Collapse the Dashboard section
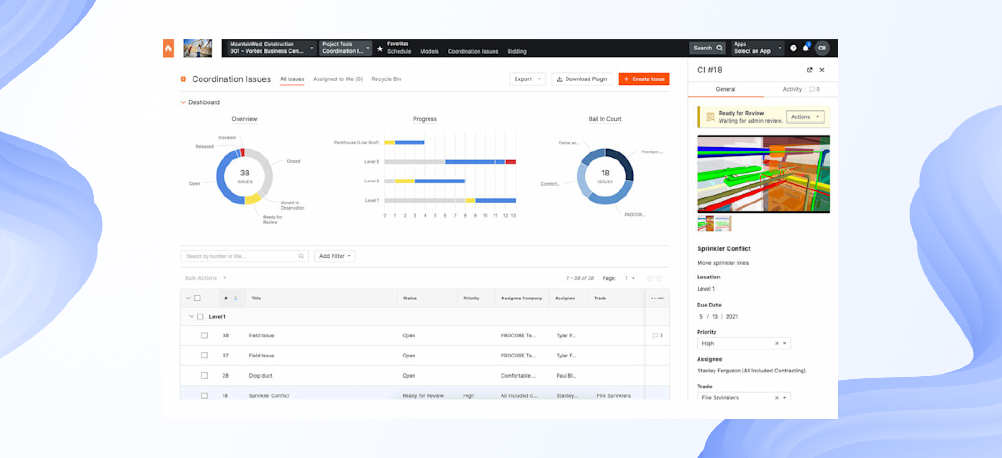The width and height of the screenshot is (1002, 458). pyautogui.click(x=183, y=102)
